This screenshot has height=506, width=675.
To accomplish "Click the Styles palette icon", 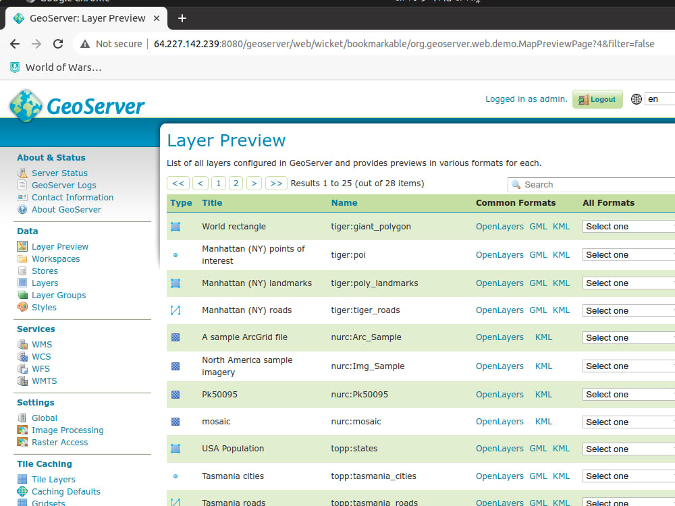I will (22, 307).
